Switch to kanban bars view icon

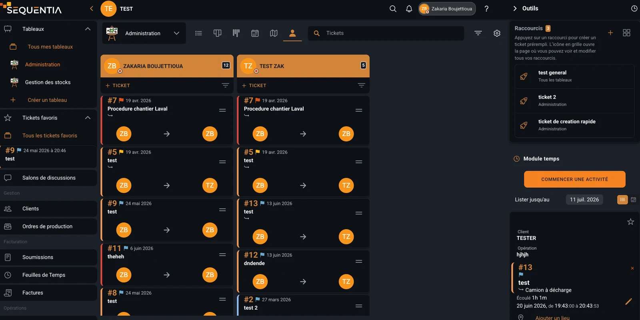click(x=236, y=33)
